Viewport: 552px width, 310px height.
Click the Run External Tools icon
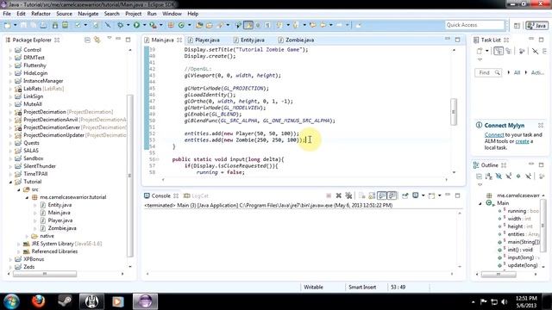(x=153, y=25)
